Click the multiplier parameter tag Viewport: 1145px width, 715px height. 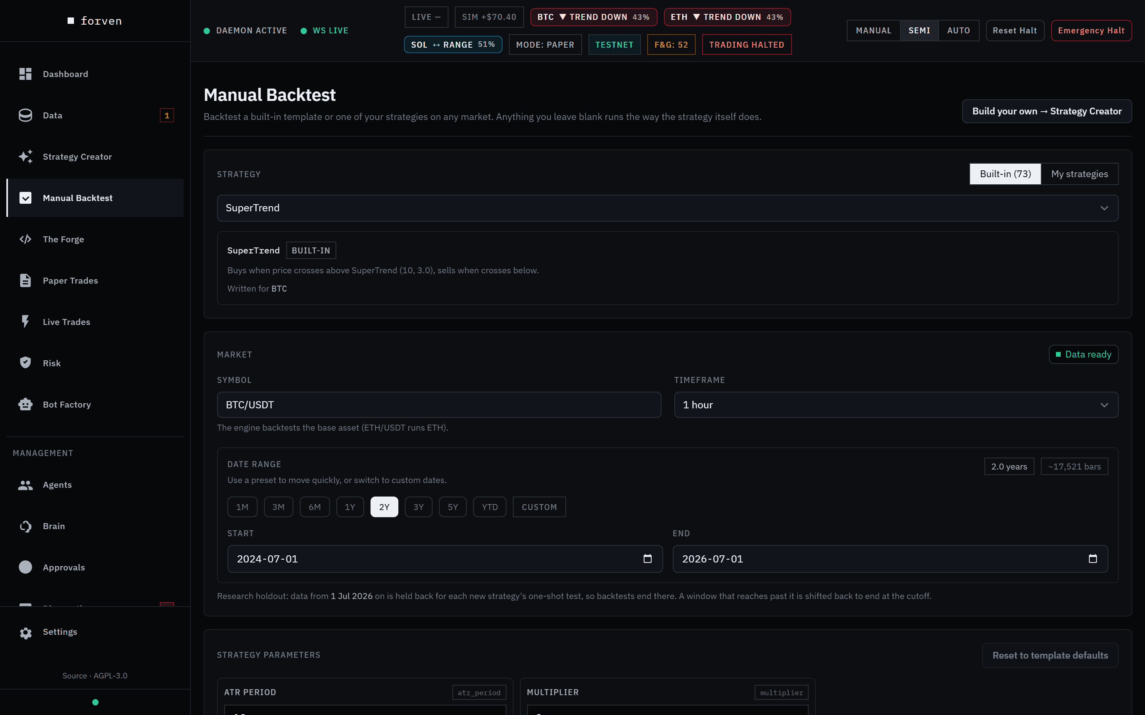point(781,692)
